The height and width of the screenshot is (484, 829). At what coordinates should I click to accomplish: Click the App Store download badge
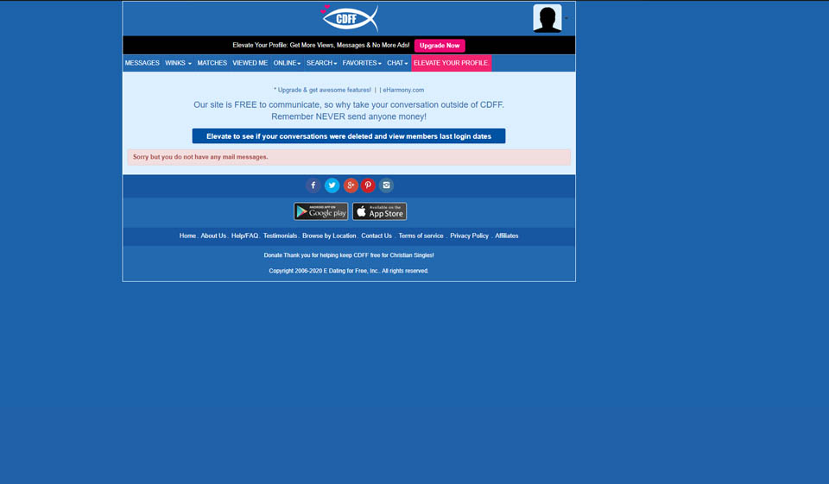pyautogui.click(x=379, y=211)
